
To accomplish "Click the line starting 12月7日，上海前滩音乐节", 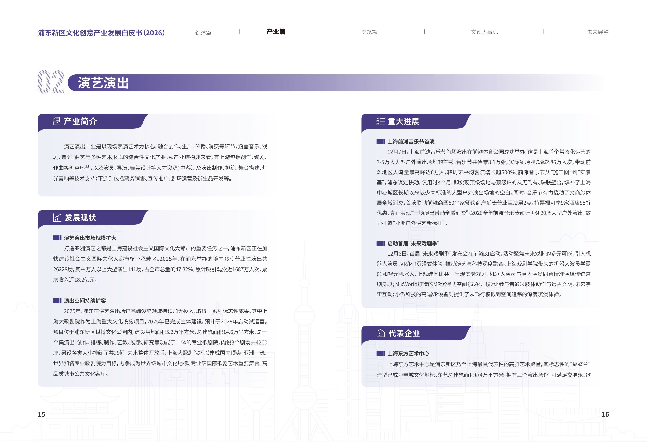I will [x=489, y=152].
